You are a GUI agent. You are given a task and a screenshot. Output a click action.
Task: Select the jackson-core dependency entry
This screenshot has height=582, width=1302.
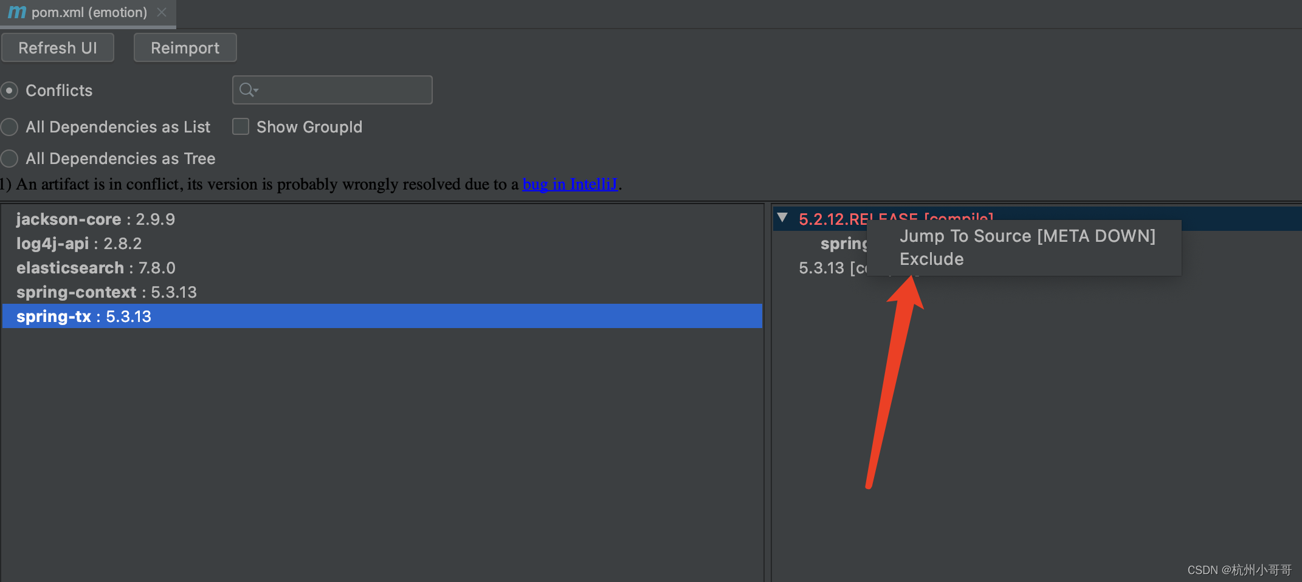(x=95, y=219)
